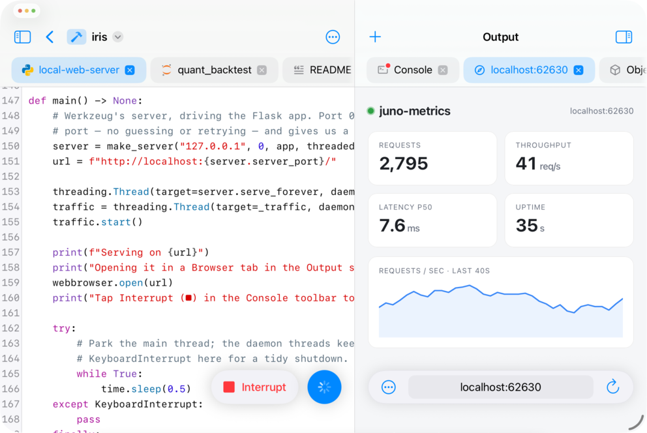
Task: Click the 'while True:' code line
Action: (110, 374)
